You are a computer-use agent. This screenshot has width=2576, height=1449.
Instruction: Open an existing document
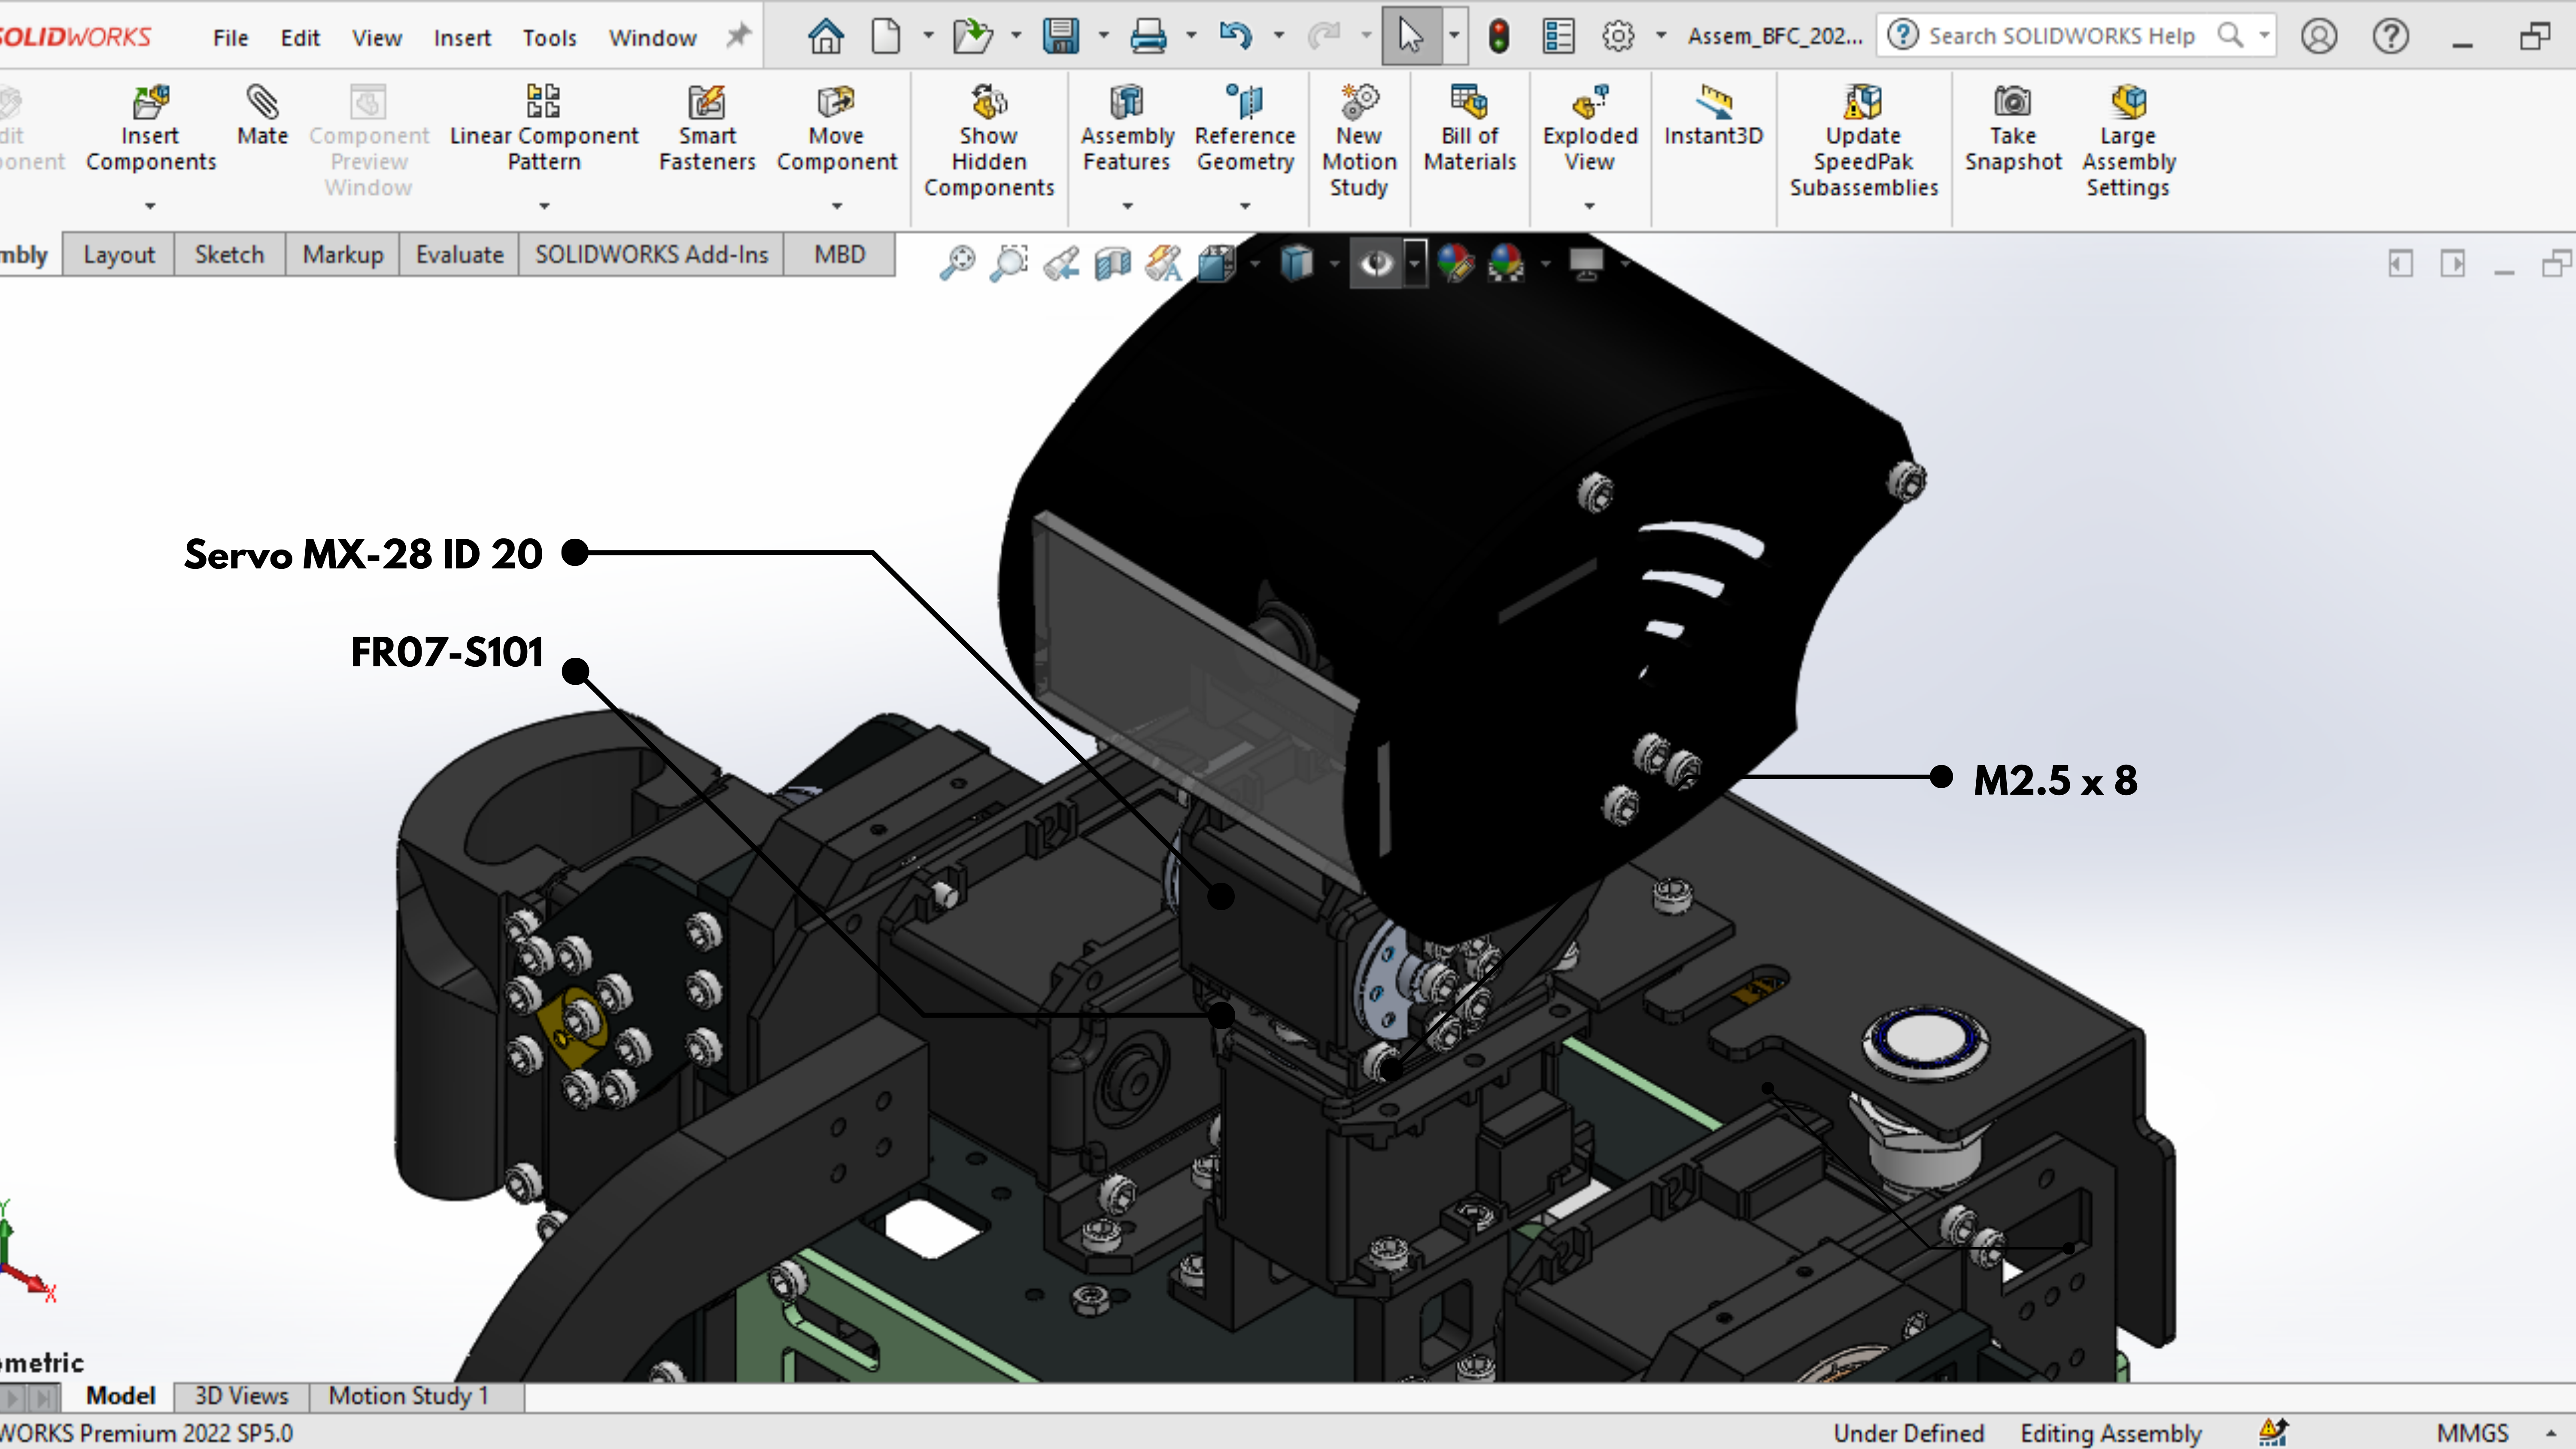(972, 37)
